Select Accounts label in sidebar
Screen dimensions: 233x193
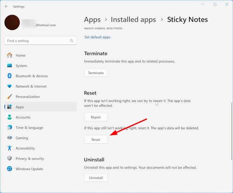tap(23, 117)
